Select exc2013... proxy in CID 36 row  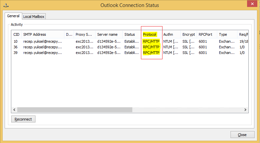84,47
